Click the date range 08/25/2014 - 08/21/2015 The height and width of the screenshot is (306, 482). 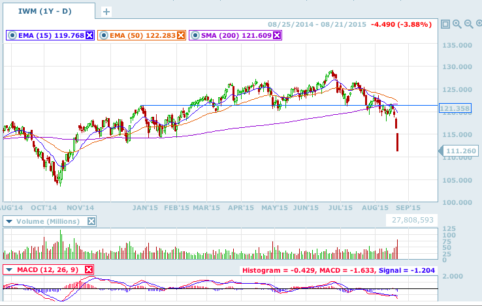pyautogui.click(x=317, y=25)
